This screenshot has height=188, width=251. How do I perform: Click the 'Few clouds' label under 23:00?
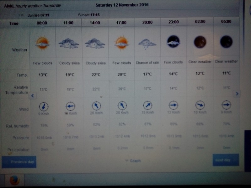pos(173,62)
